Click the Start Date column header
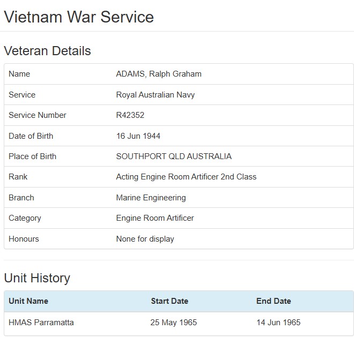 point(169,301)
